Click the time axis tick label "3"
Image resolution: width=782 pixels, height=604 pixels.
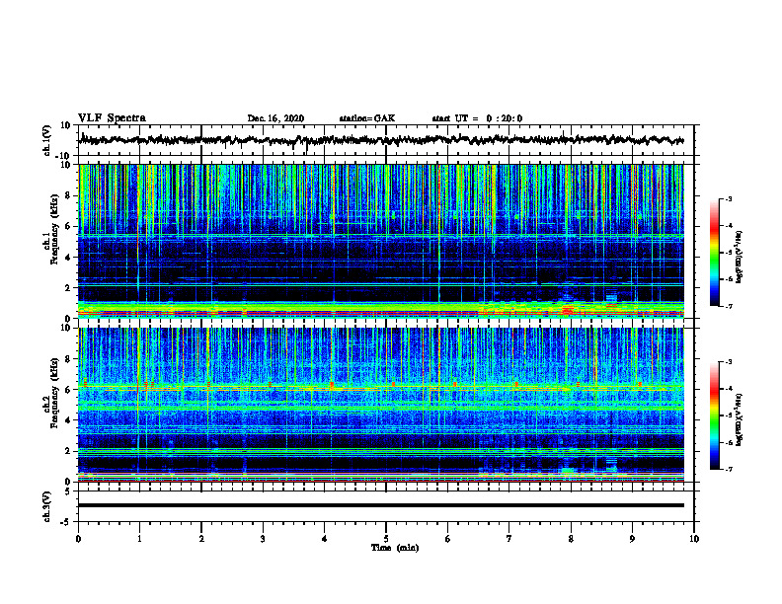coord(263,539)
